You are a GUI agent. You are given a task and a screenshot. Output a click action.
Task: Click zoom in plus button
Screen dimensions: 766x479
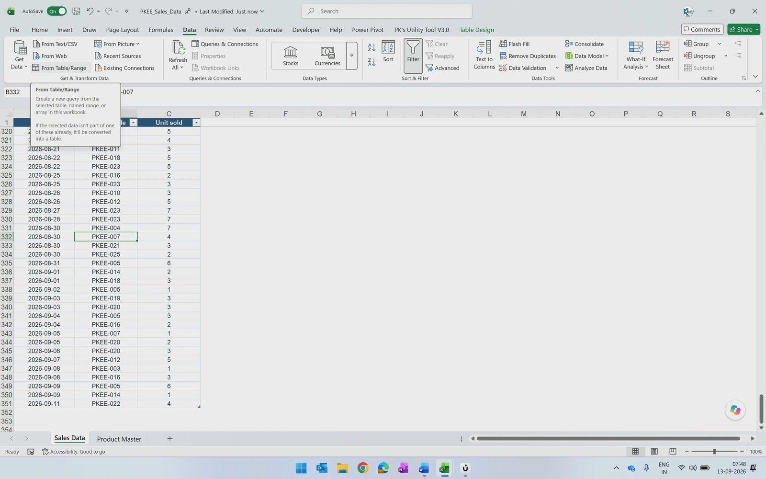coord(742,452)
